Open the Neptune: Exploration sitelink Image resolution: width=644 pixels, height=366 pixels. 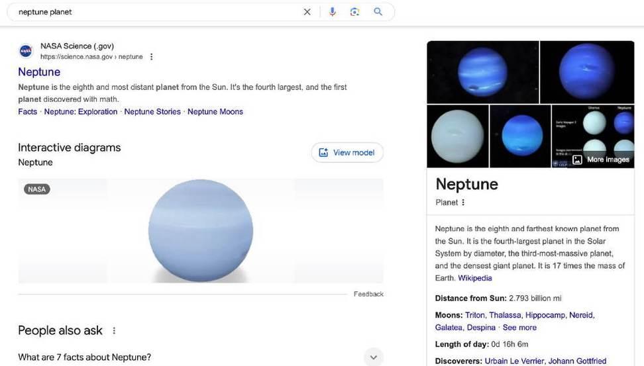81,112
